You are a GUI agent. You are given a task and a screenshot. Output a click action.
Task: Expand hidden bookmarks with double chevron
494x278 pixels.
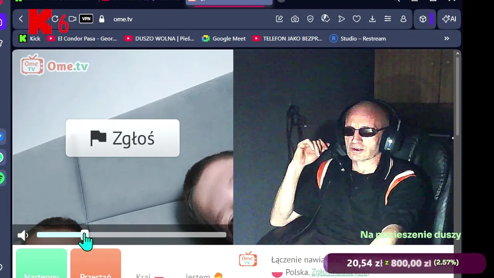coord(447,39)
